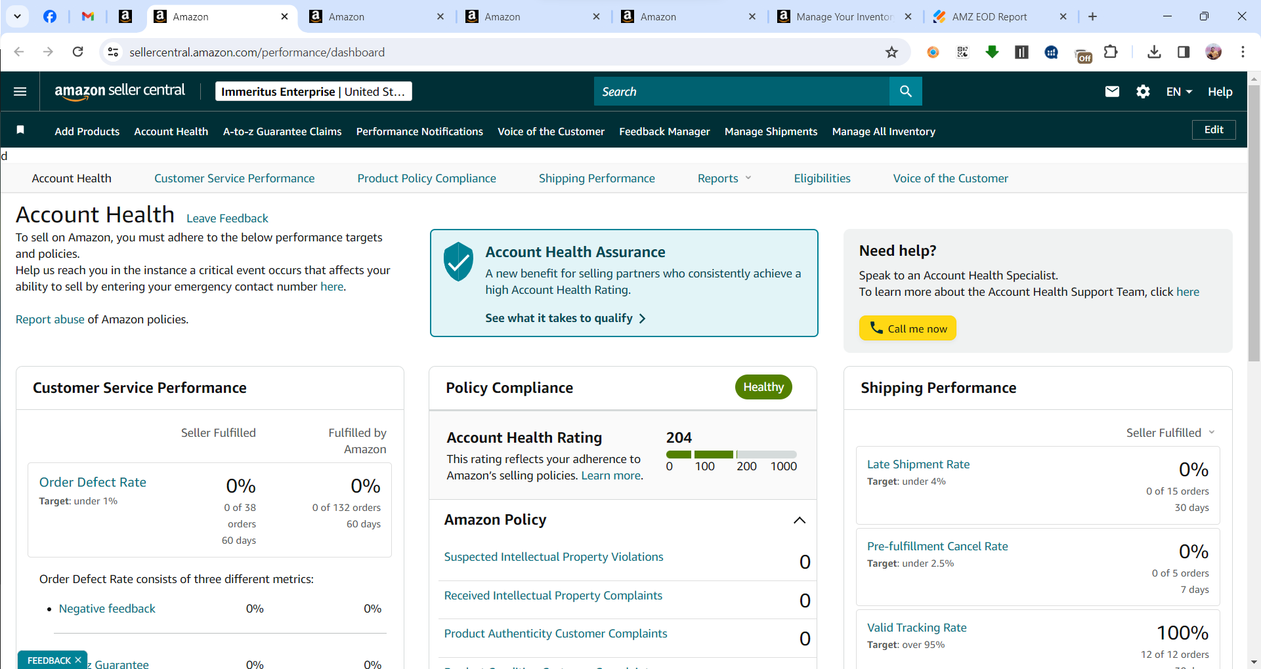
Task: Open the Order Defect Rate link
Action: pyautogui.click(x=93, y=482)
